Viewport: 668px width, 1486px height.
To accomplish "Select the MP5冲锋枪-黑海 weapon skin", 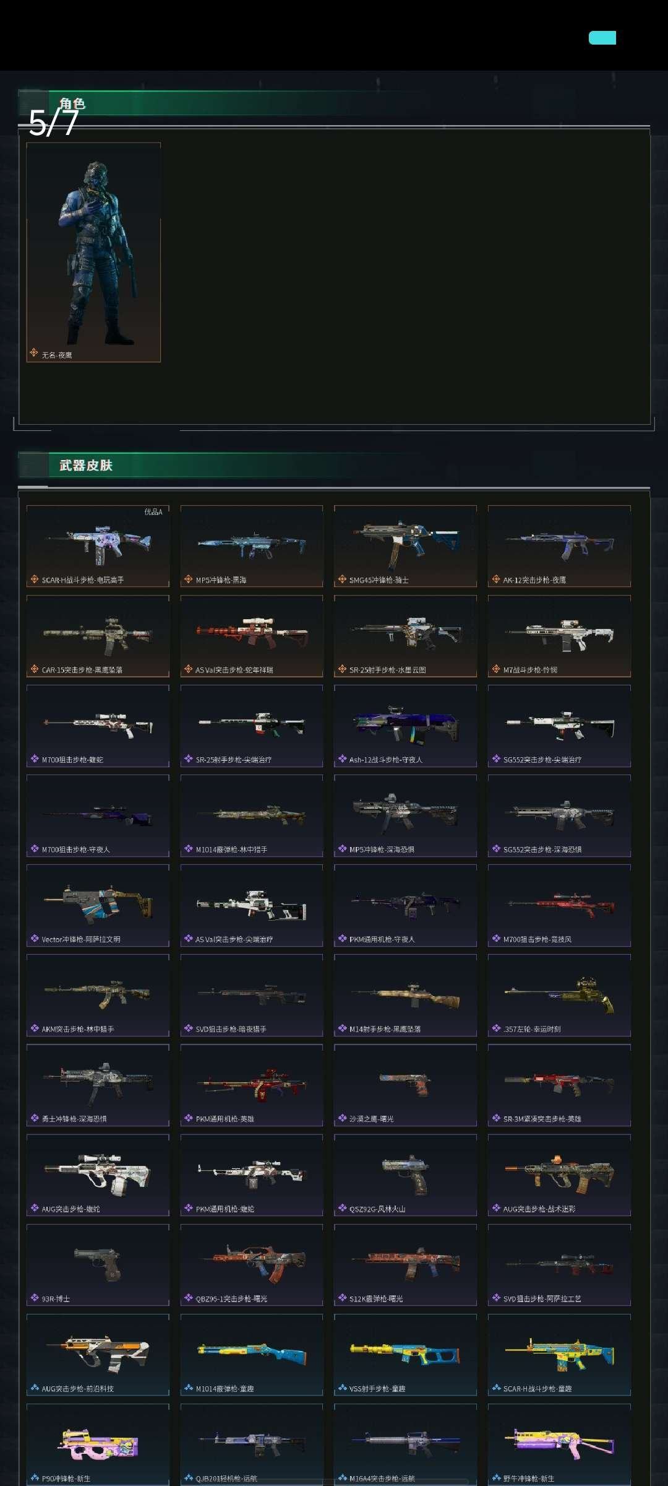I will [x=252, y=546].
